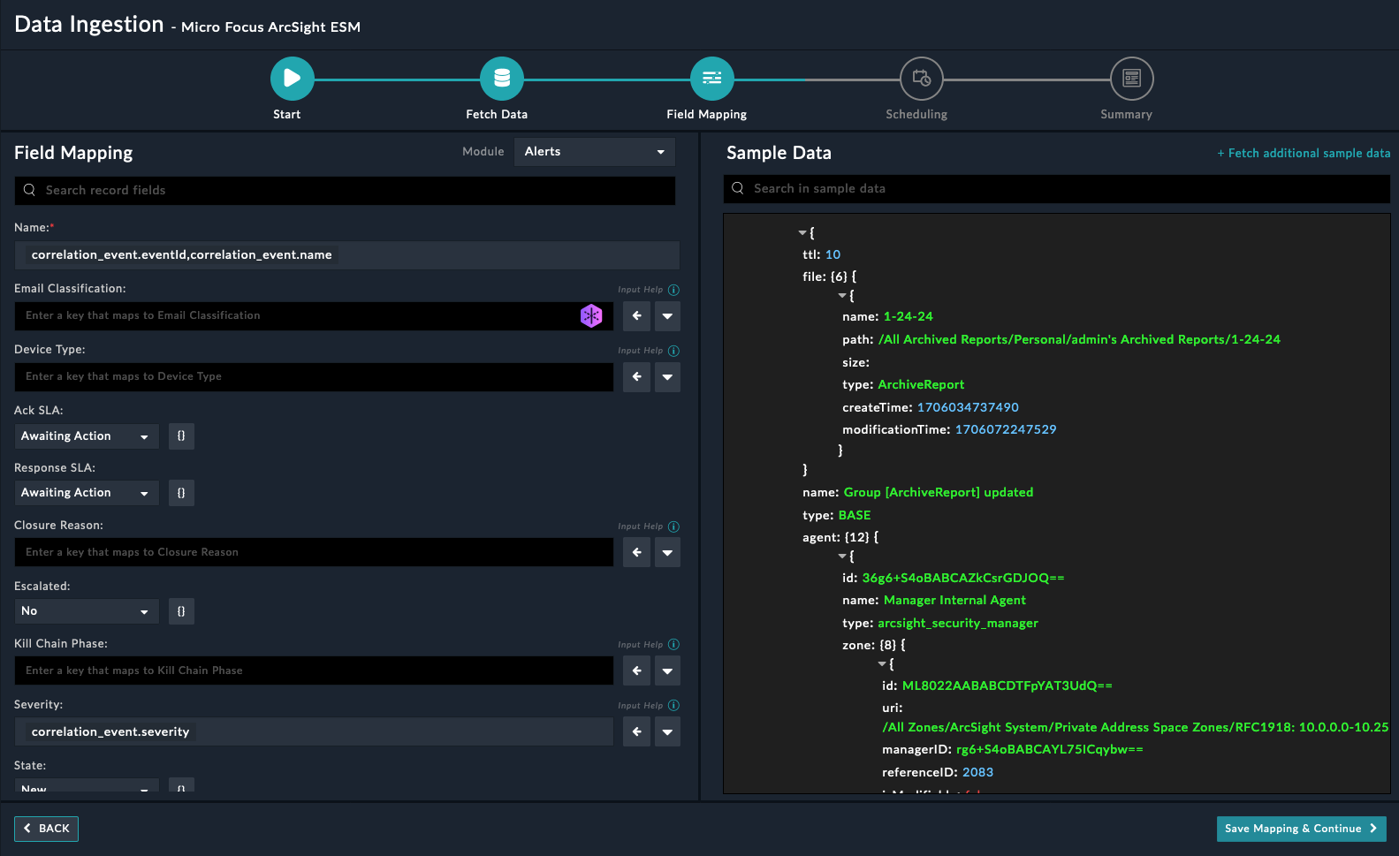The height and width of the screenshot is (856, 1399).
Task: Click Save Mapping & Continue button
Action: pyautogui.click(x=1300, y=829)
